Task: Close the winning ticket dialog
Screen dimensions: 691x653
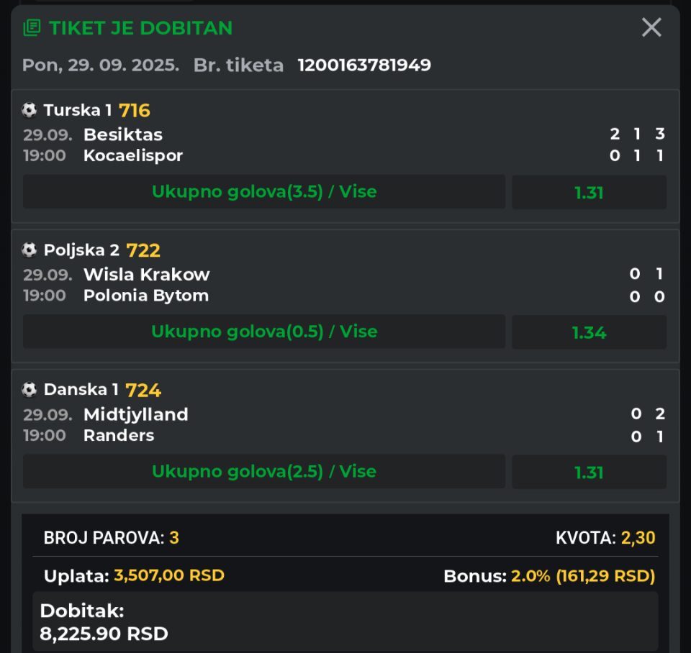Action: (x=651, y=27)
